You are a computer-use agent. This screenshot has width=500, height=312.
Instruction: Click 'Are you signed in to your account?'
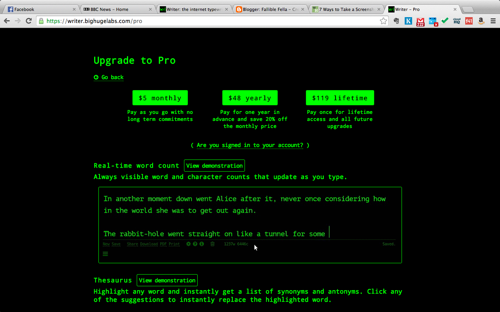(x=250, y=145)
